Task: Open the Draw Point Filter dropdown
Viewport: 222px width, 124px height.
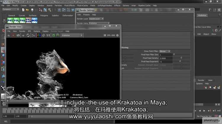Action: tap(165, 51)
